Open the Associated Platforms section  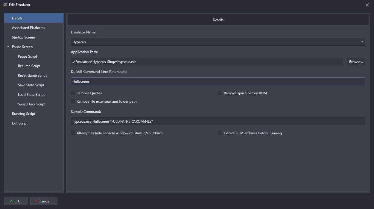(28, 28)
